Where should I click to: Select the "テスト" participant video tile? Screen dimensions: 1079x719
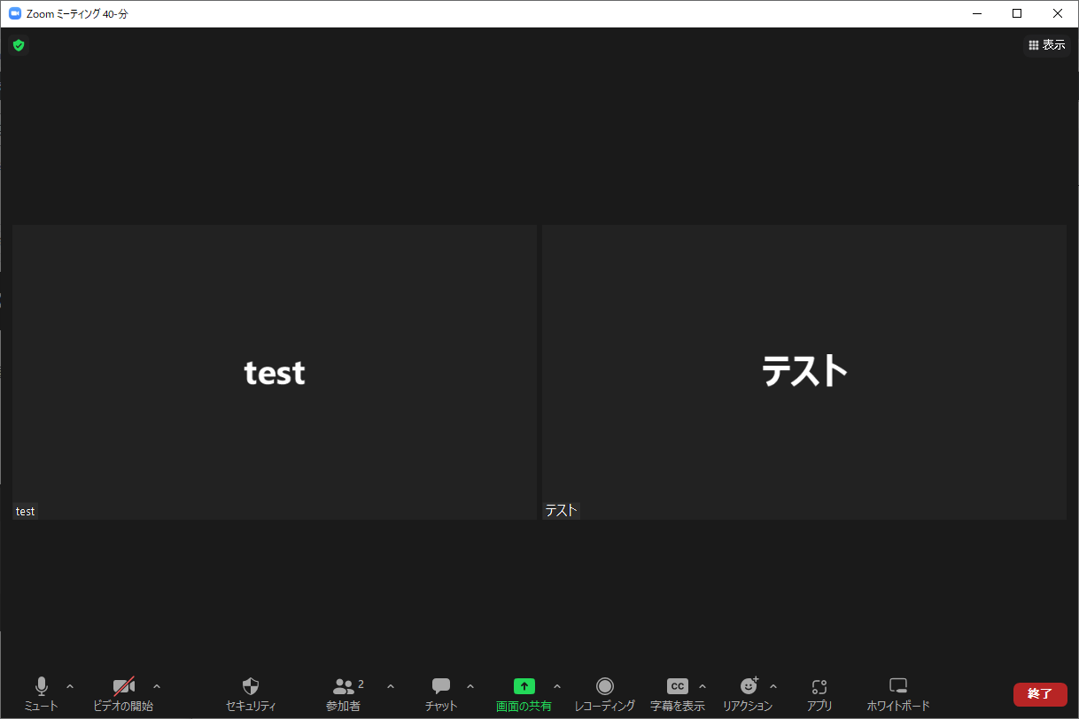pyautogui.click(x=804, y=372)
